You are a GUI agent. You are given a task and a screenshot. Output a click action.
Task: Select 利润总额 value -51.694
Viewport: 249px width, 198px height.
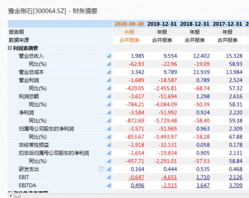[x=167, y=96]
